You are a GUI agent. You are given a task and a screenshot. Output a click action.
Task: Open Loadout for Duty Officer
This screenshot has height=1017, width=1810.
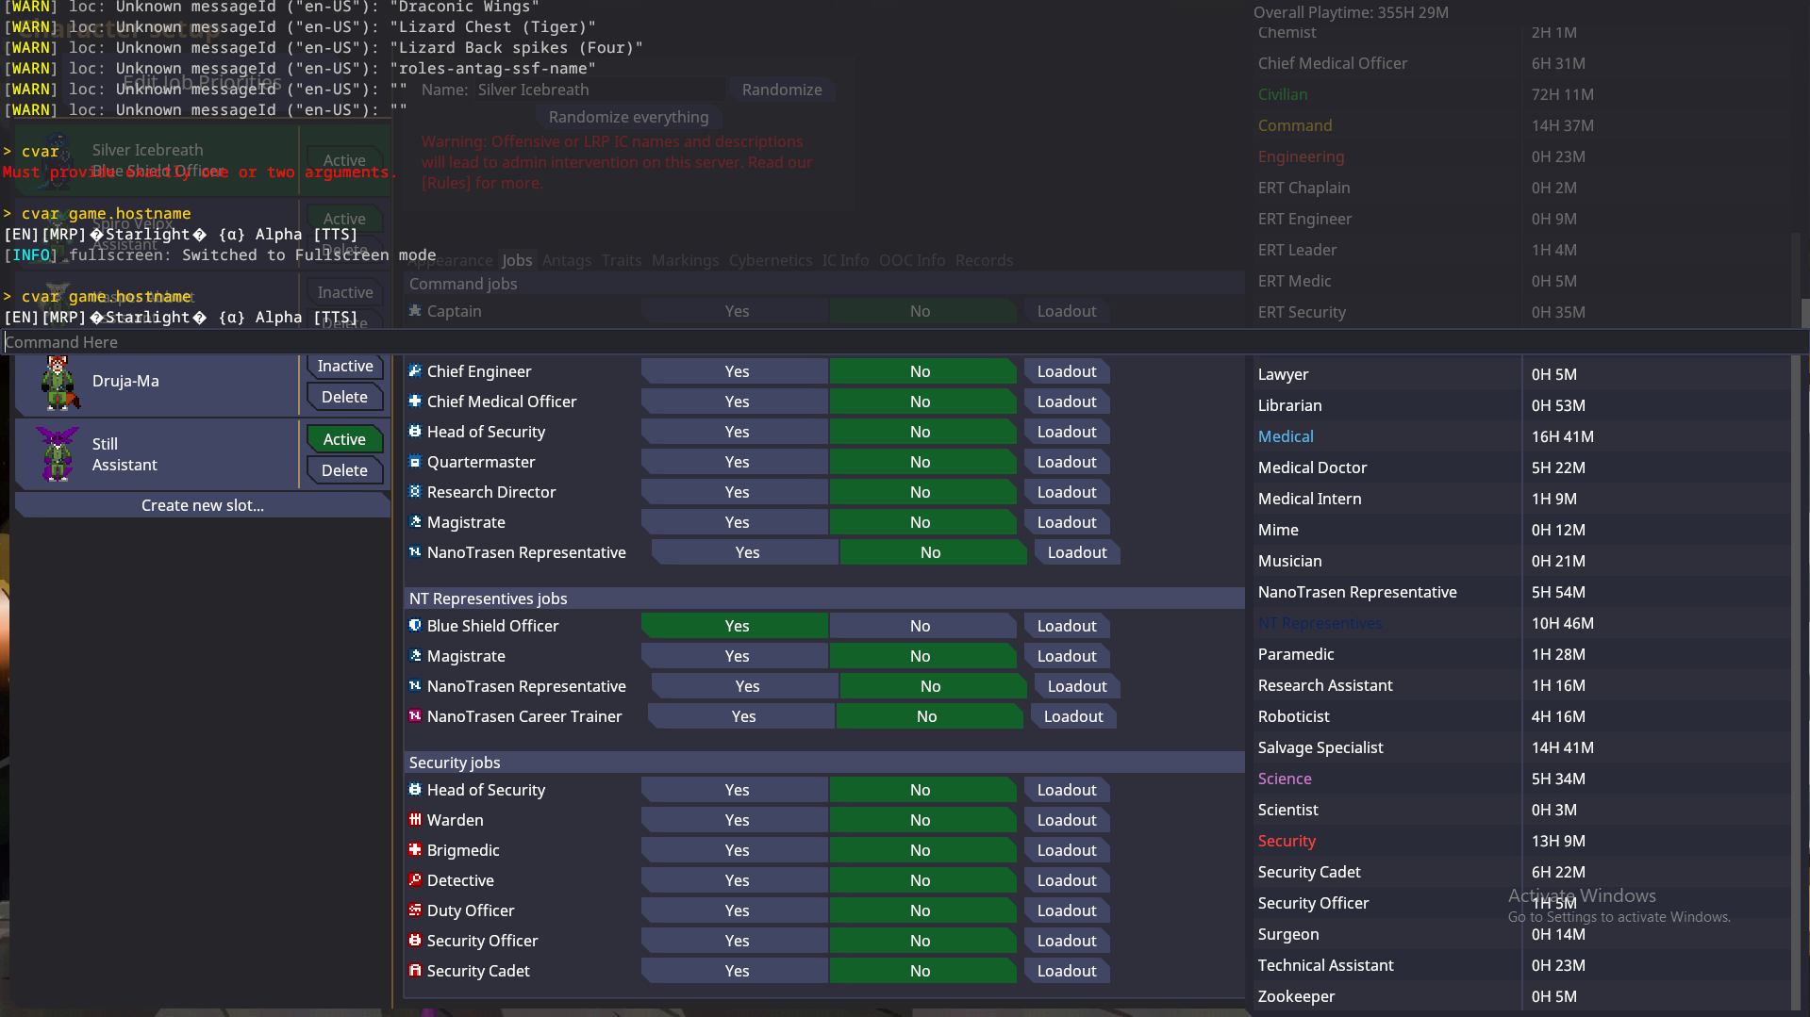(x=1066, y=910)
